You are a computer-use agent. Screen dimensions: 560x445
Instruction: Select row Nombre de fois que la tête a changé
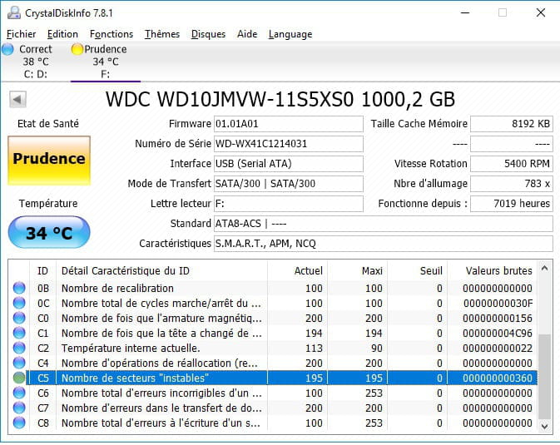coord(273,333)
